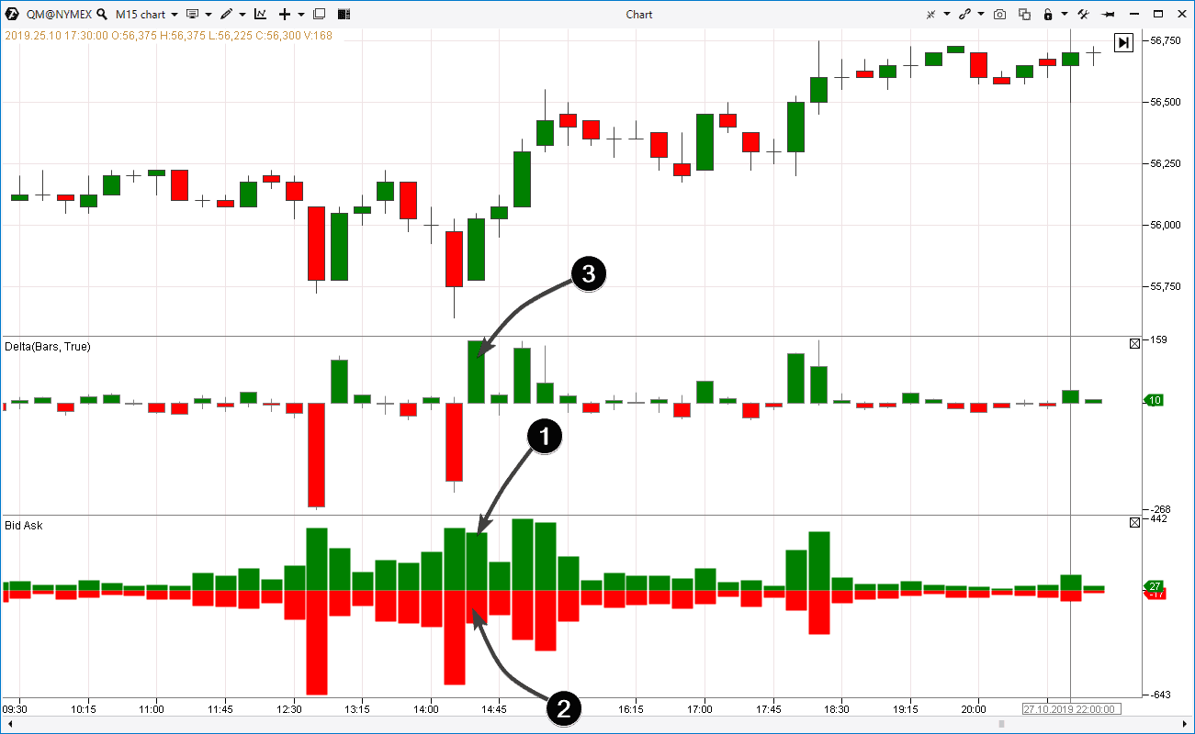Click the 56,500 price scale label

(1165, 102)
